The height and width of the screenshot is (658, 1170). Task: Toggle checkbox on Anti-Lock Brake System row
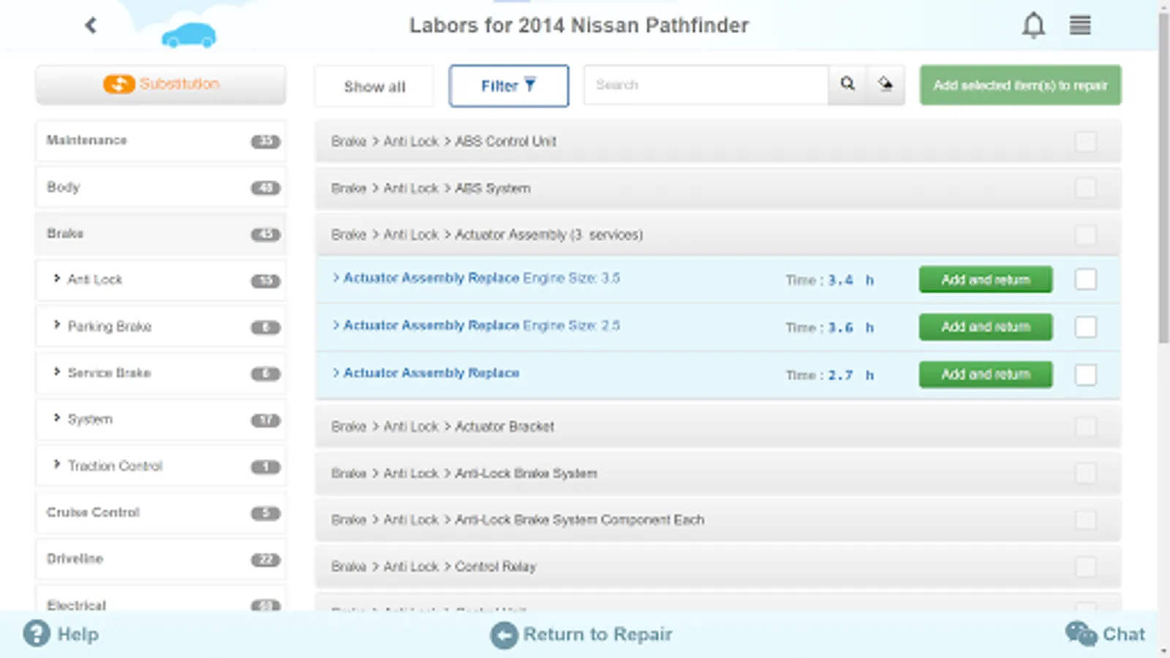tap(1086, 473)
